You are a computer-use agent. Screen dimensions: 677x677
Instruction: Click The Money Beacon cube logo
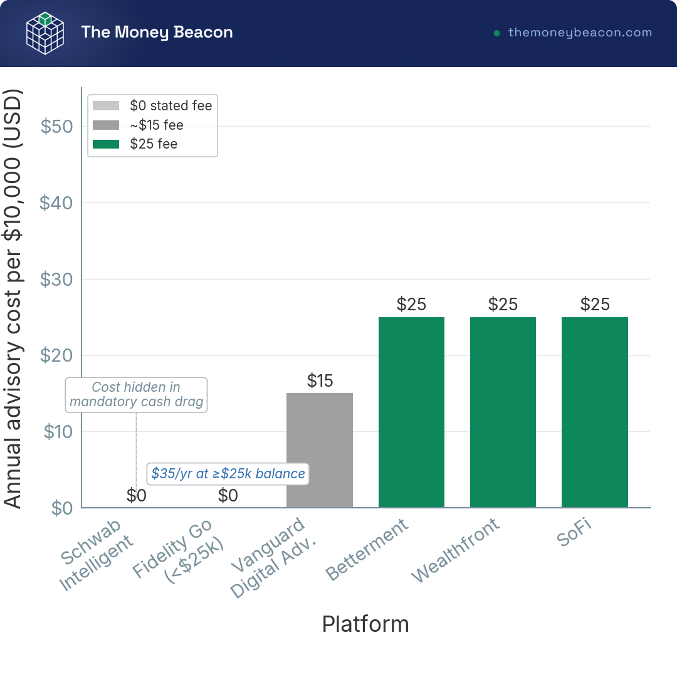pos(45,33)
